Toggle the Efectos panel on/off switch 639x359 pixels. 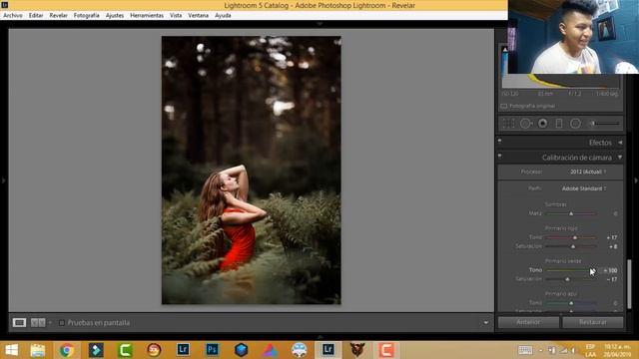click(499, 142)
